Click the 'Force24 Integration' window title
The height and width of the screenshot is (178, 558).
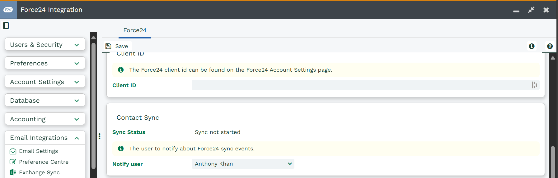pos(52,10)
